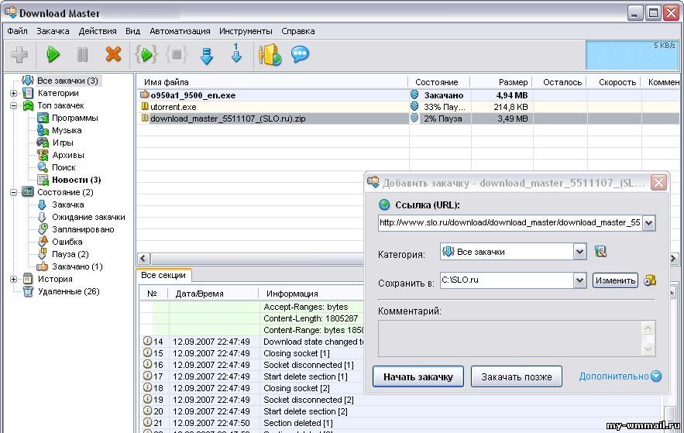Open 'Удаленные (26)' trash item
This screenshot has height=433, width=684.
pyautogui.click(x=68, y=292)
